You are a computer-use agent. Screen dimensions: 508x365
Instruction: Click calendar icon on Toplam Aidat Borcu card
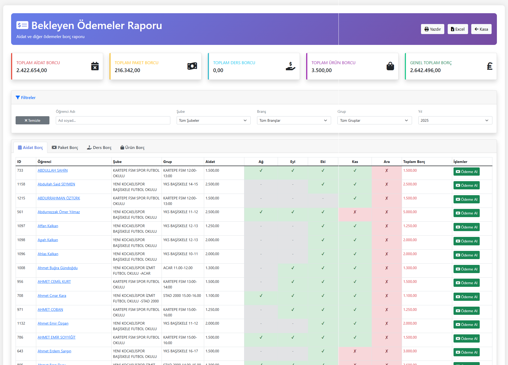95,66
